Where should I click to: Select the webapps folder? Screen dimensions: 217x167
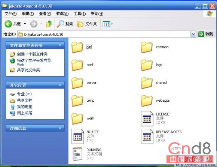pyautogui.click(x=155, y=101)
